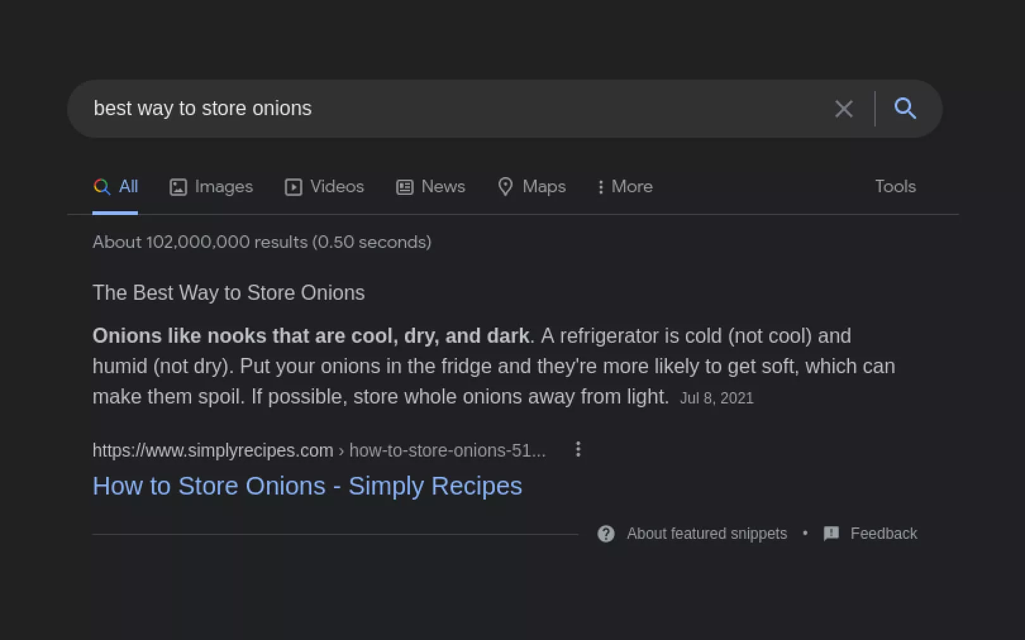Open the Maps results tab
Screen dimensions: 1025x640
point(544,187)
